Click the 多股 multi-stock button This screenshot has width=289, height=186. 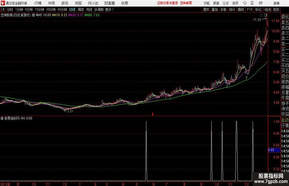click(223, 10)
